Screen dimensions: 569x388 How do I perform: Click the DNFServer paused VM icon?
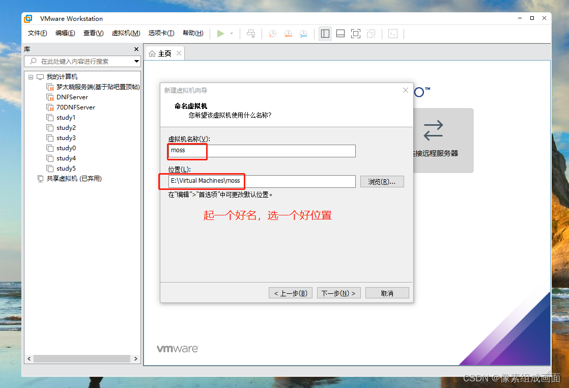tap(50, 97)
